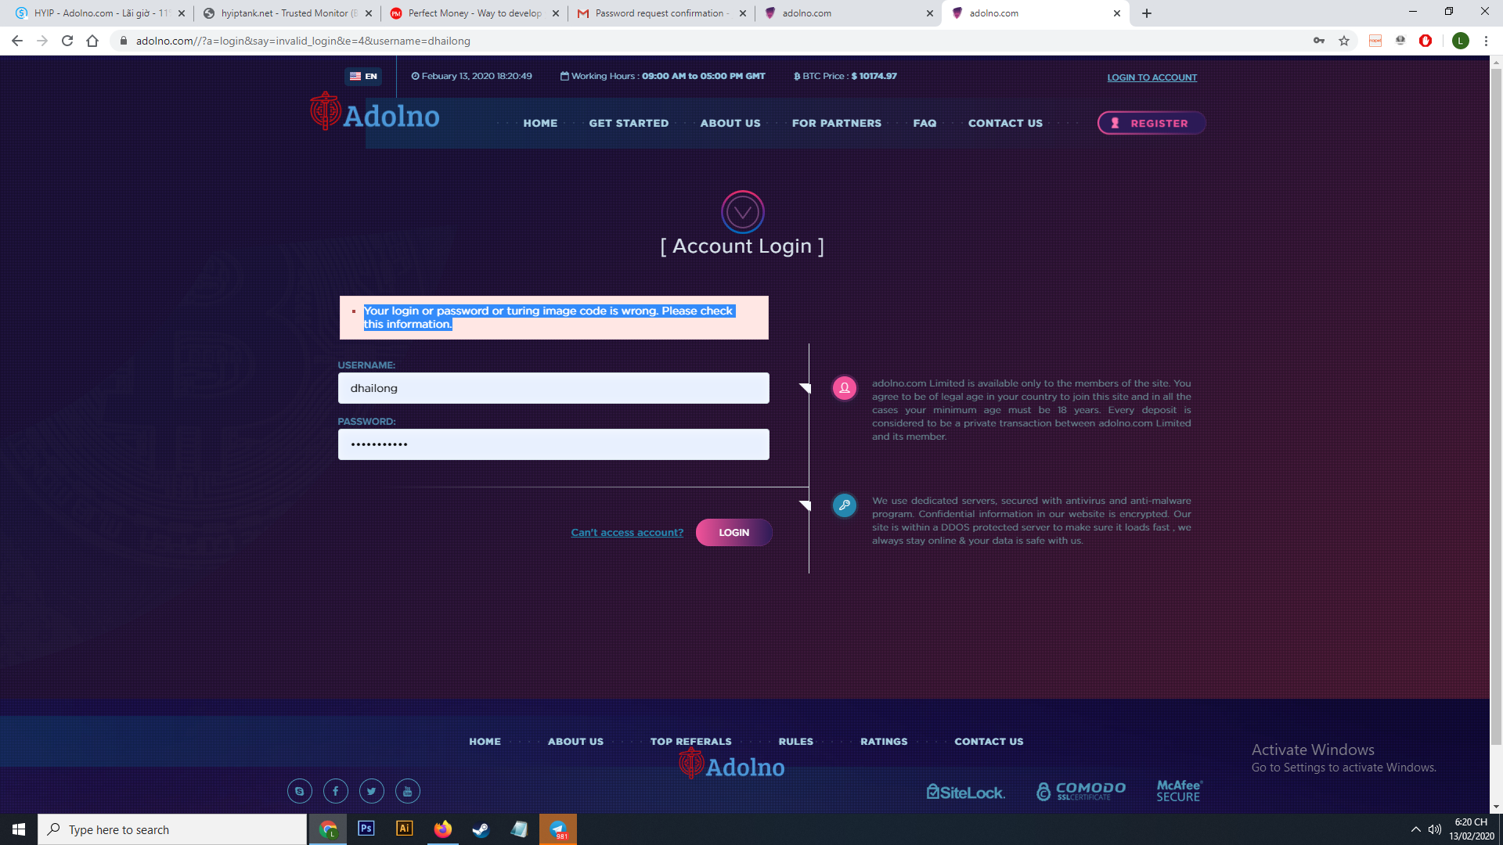Click Can't access account link
Viewport: 1503px width, 845px height.
point(627,533)
